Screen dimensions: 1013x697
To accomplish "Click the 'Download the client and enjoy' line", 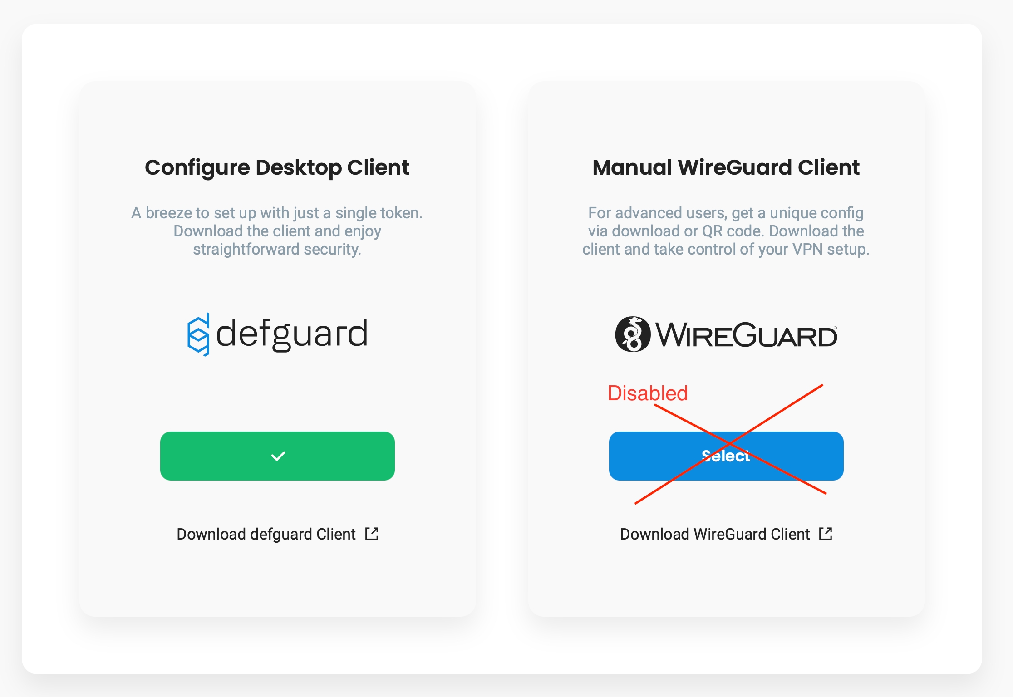I will pyautogui.click(x=277, y=231).
